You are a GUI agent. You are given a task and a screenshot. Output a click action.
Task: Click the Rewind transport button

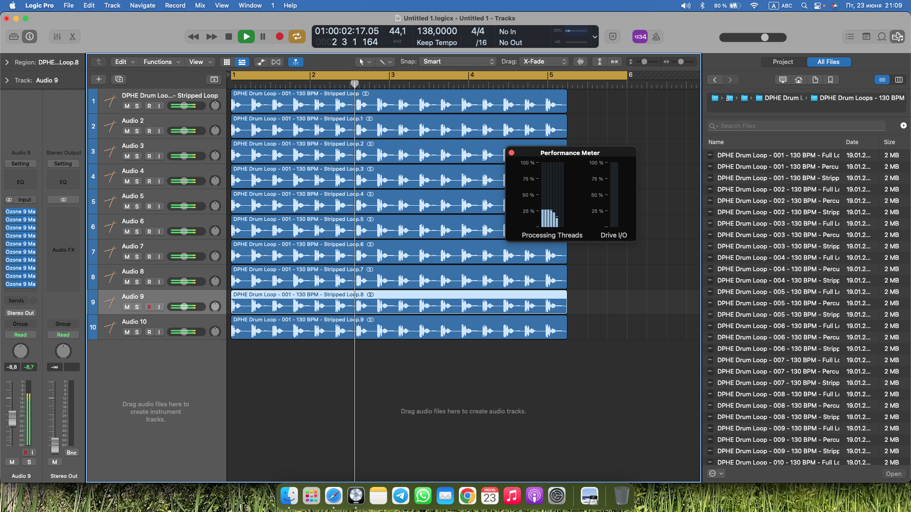pyautogui.click(x=193, y=37)
